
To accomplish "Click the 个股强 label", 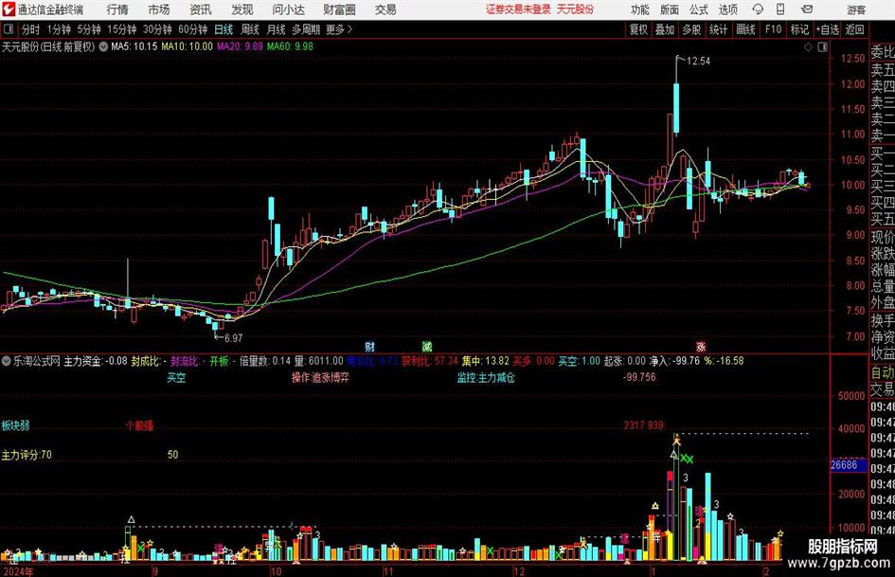I will click(x=139, y=425).
